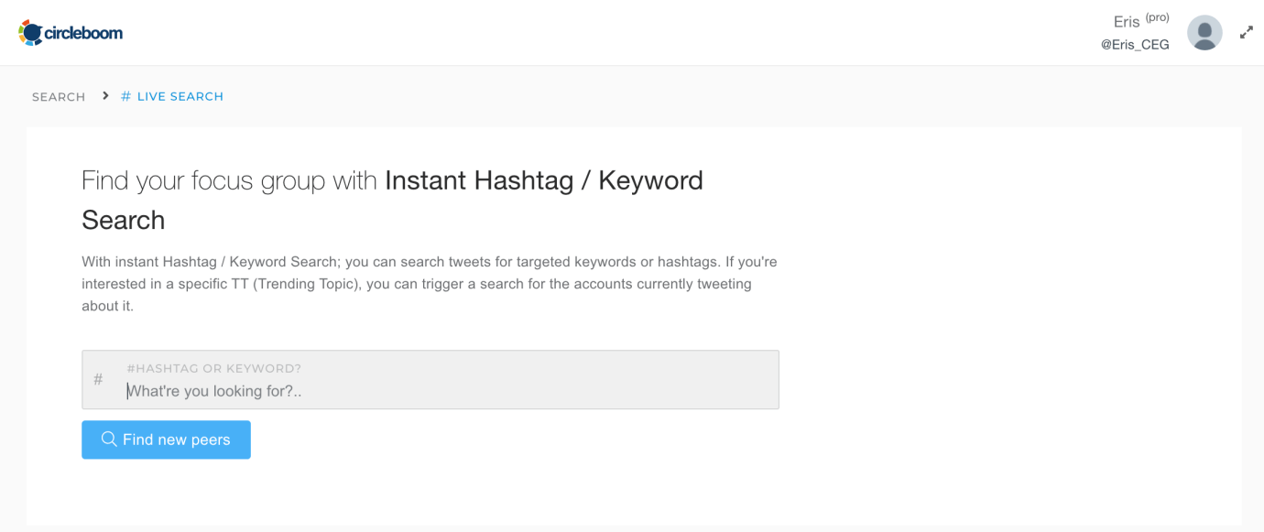Click the Instant Hashtag / Keyword Search heading
Viewport: 1264px width, 532px height.
click(x=544, y=180)
